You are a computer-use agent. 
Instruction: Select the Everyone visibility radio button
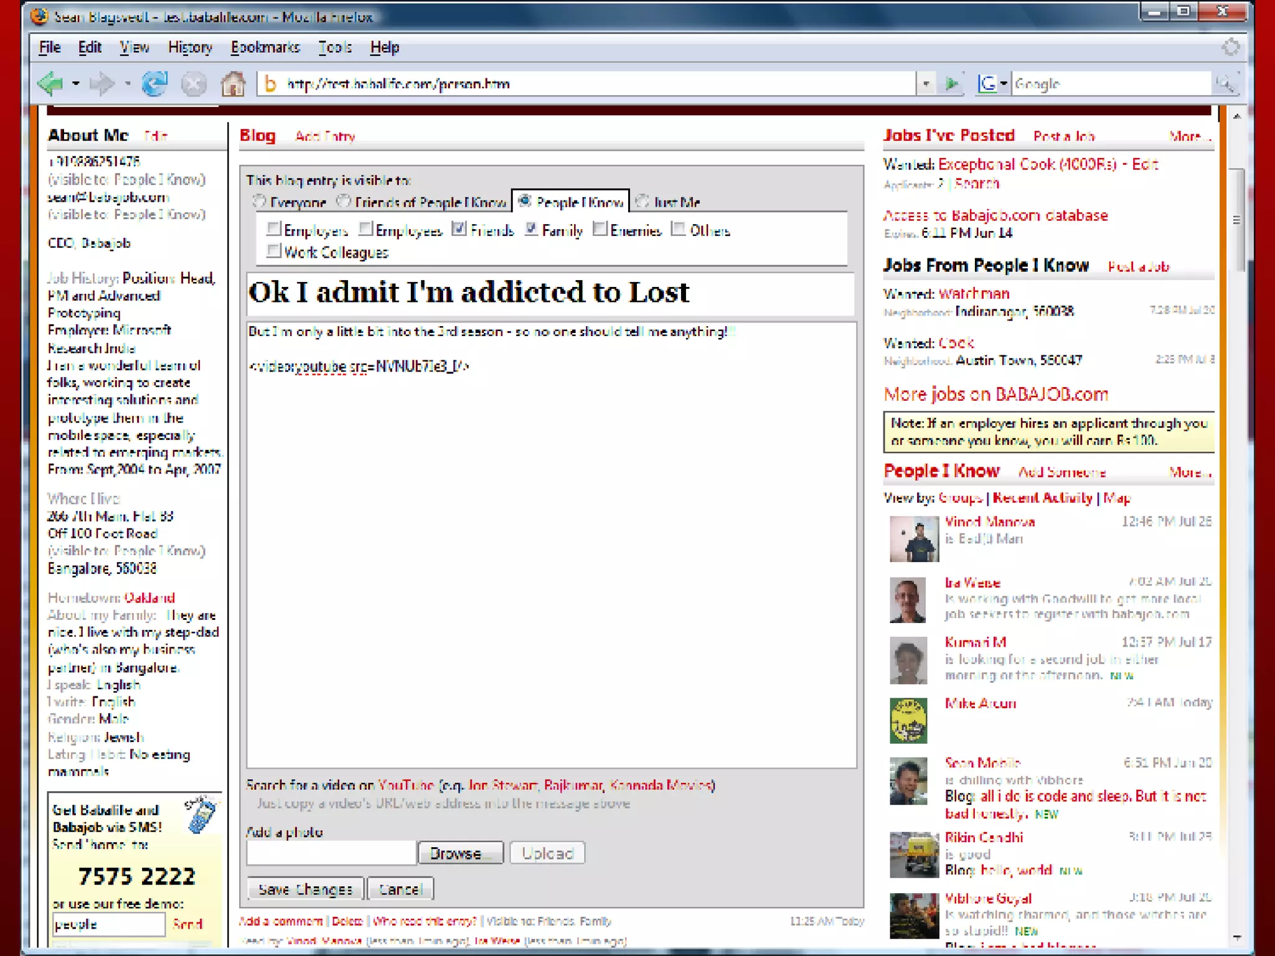coord(259,202)
